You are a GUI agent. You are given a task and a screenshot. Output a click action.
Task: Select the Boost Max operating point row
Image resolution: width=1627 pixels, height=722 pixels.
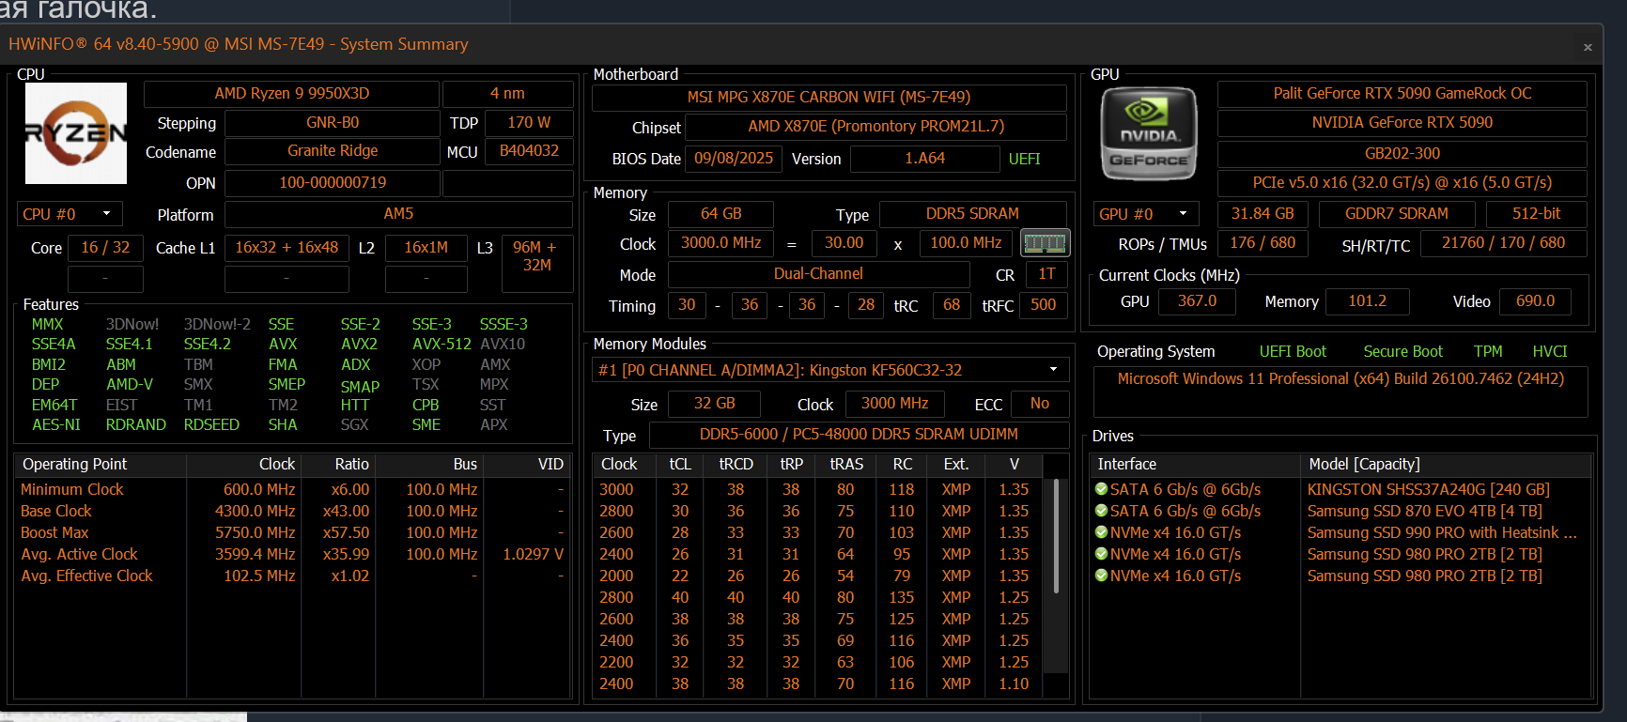tap(292, 532)
